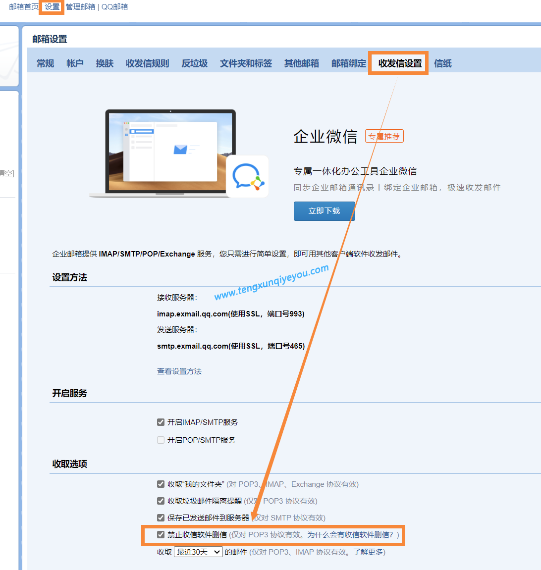Select the 邮箱绑定 tab

(x=349, y=63)
